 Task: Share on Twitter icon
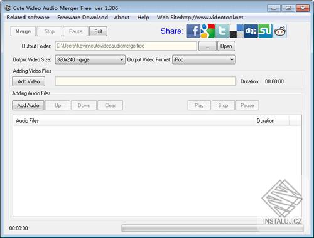(222, 31)
